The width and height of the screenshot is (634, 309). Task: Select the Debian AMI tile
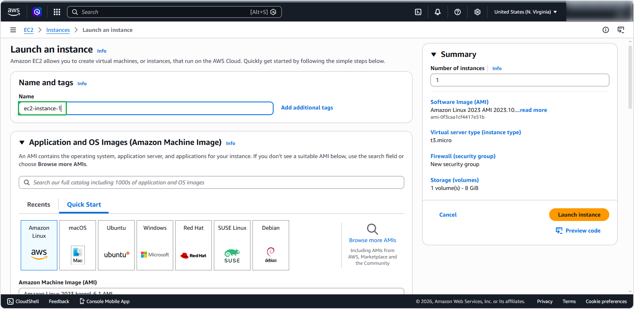tap(271, 245)
